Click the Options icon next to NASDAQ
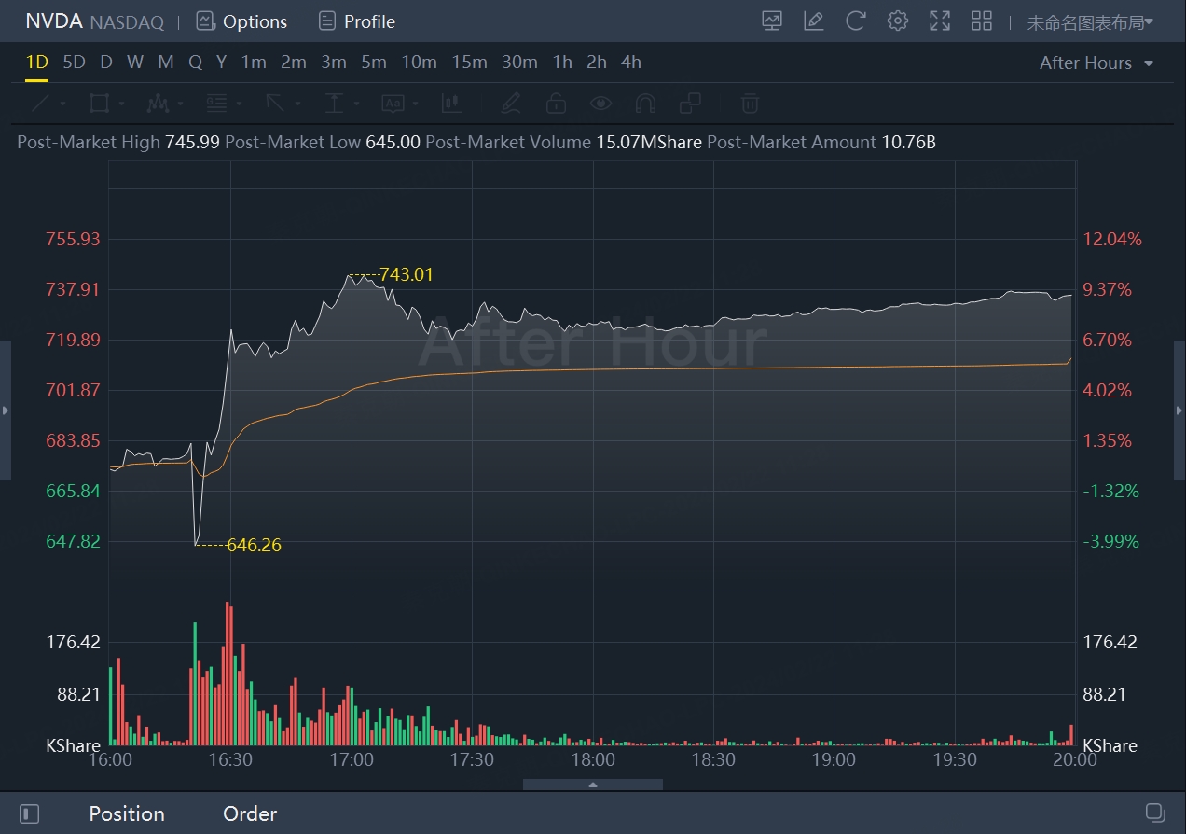 point(205,21)
